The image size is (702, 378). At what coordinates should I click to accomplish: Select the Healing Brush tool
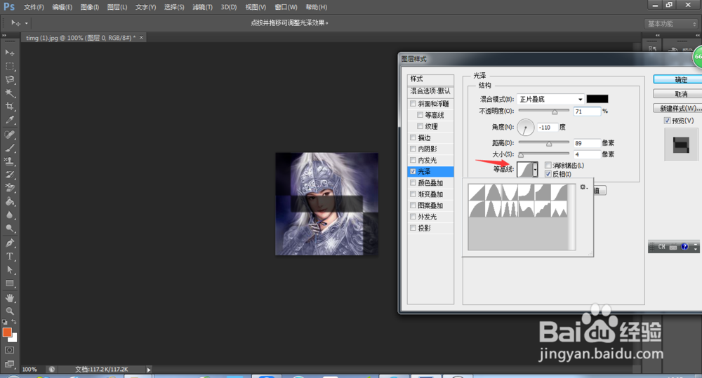(9, 135)
